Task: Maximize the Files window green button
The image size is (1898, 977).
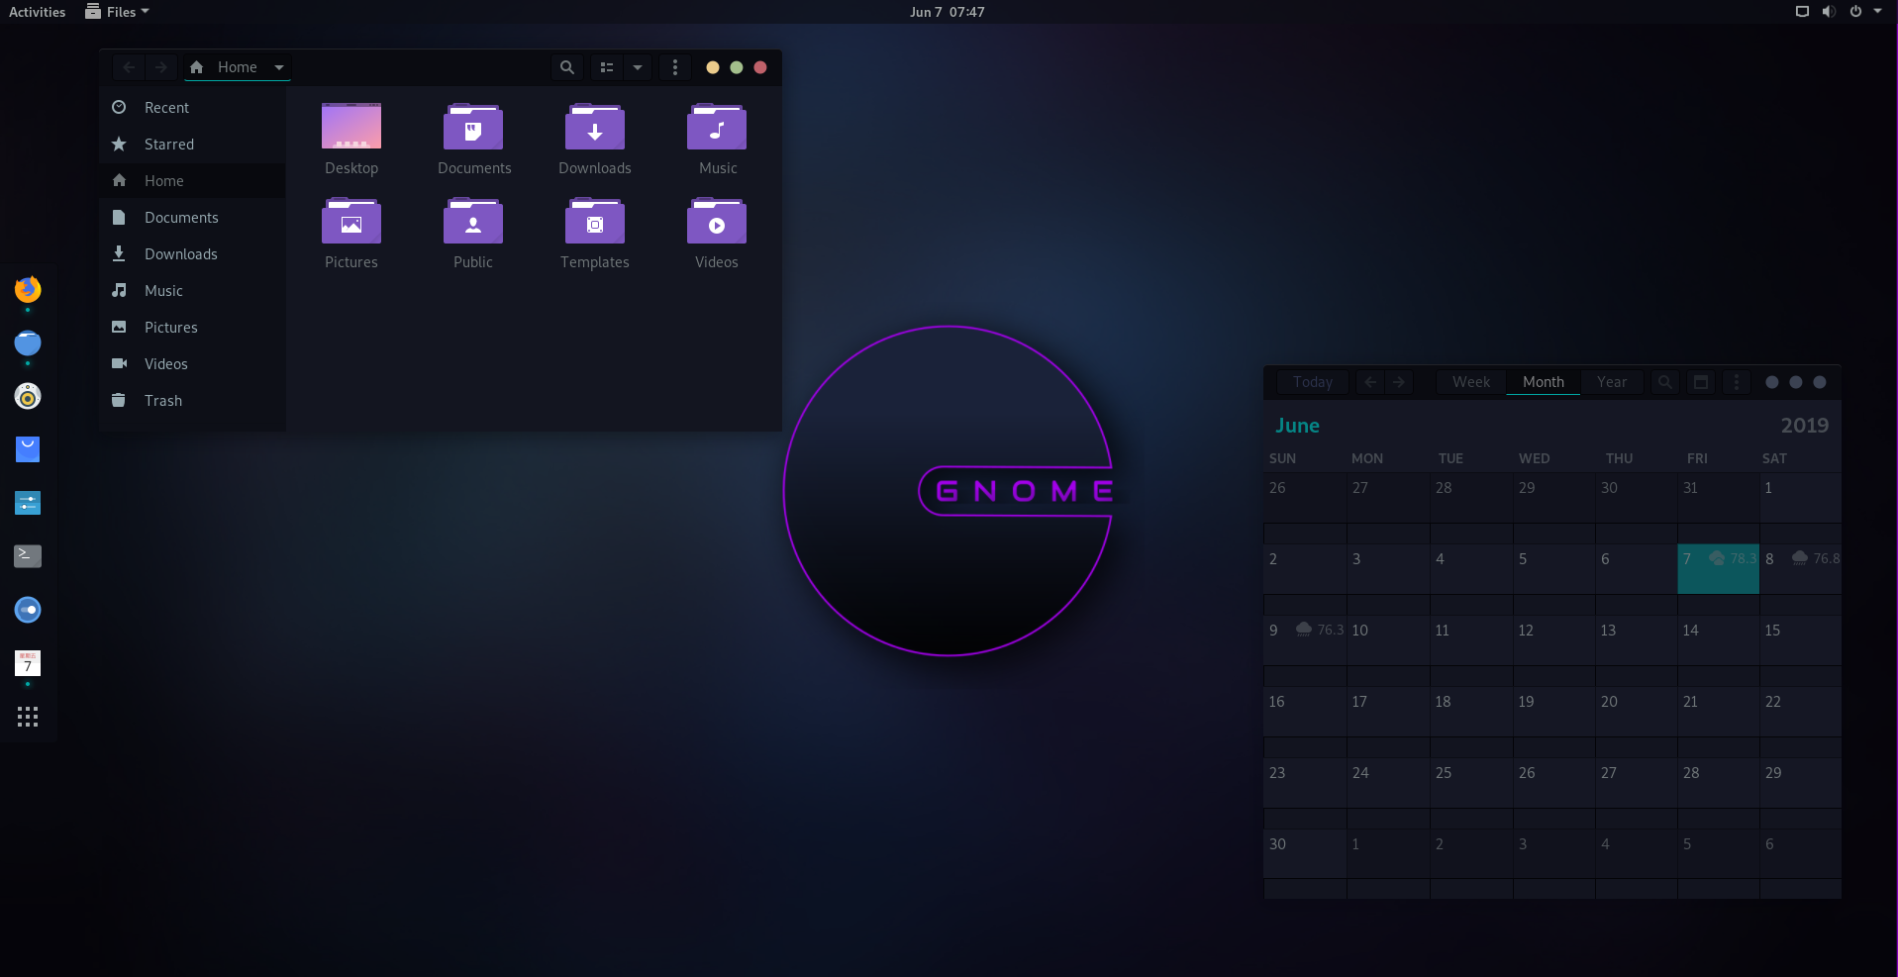Action: coord(737,67)
